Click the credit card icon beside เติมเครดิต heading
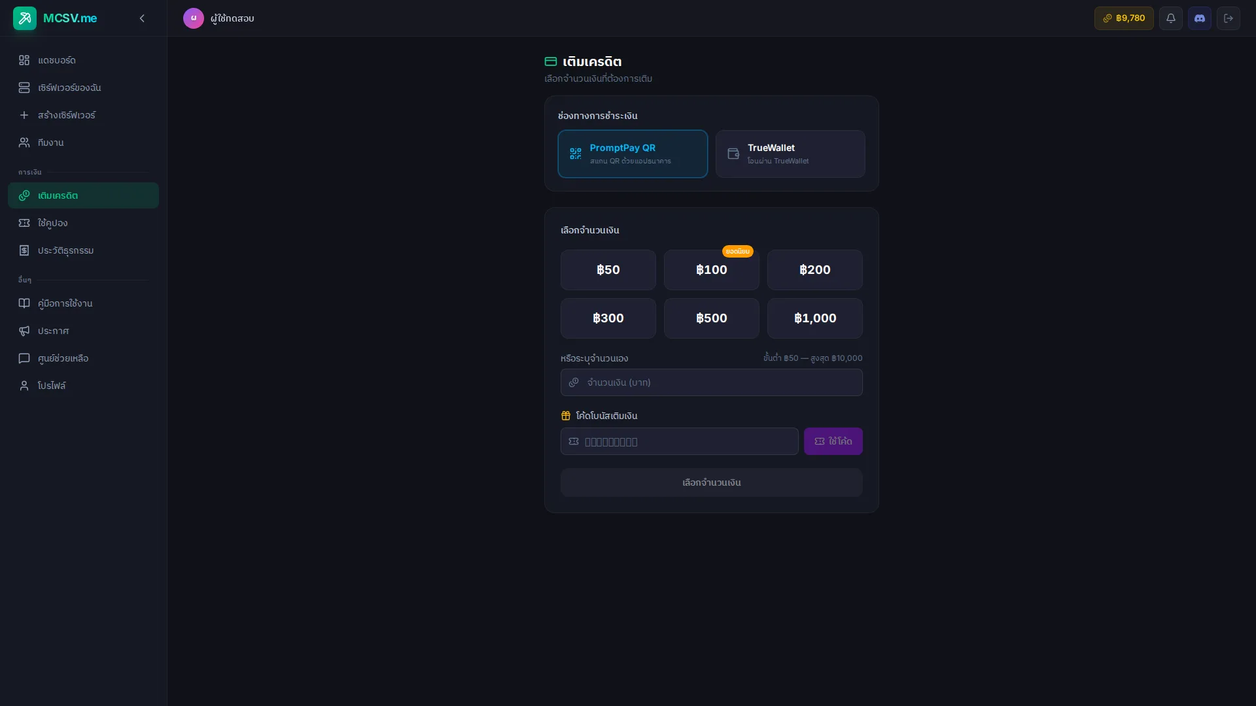Image resolution: width=1256 pixels, height=706 pixels. point(550,61)
